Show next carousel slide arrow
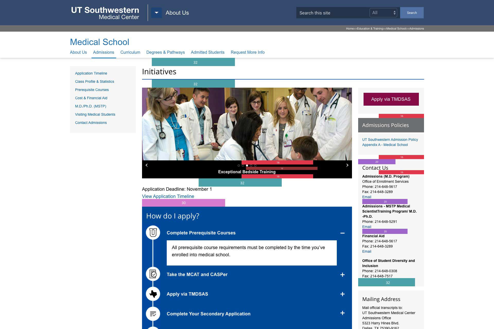Viewport: 494px width, 329px height. pyautogui.click(x=347, y=165)
